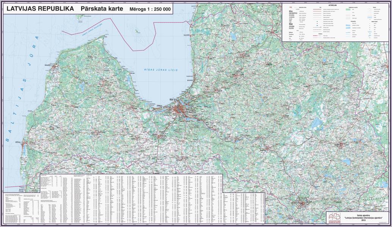Click the LATVIJAS REPUBLIKA title

pos(36,8)
